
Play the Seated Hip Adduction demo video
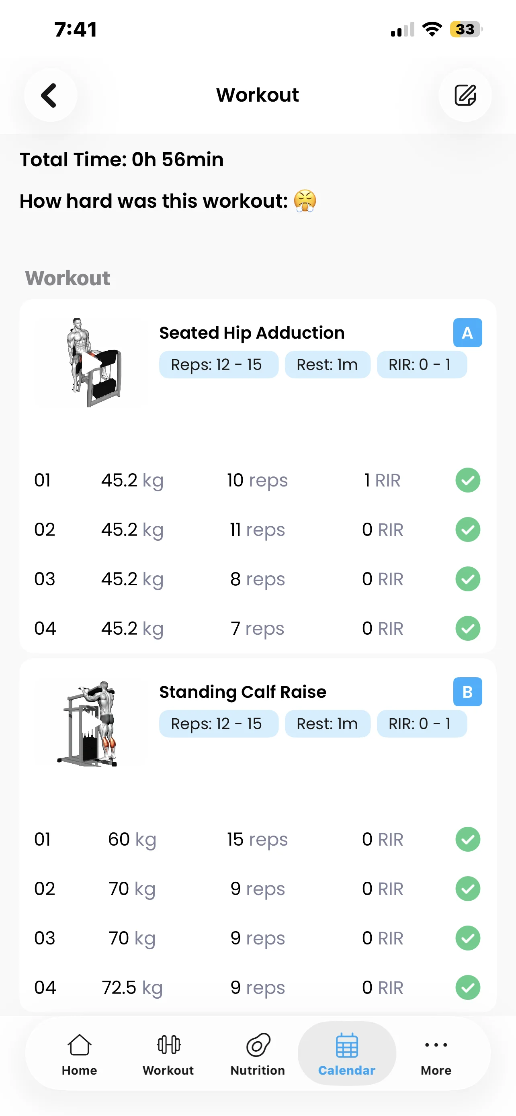pos(91,363)
